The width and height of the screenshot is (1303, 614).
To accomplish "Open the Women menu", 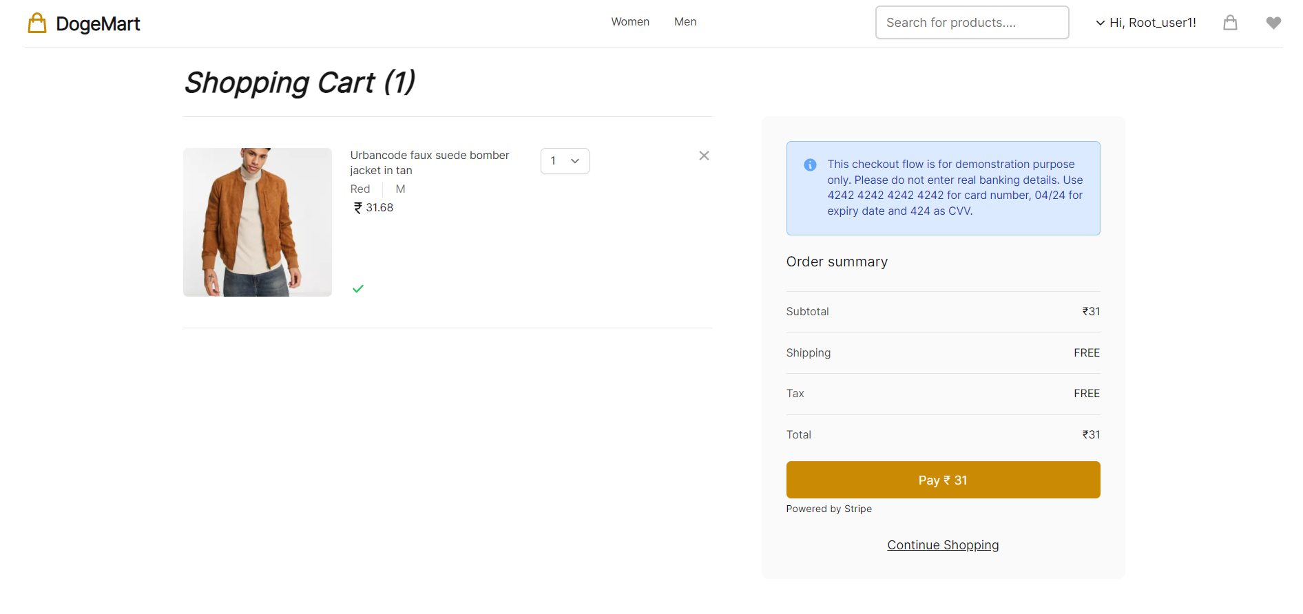I will (629, 22).
